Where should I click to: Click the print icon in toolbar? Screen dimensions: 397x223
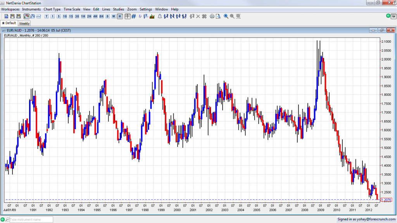[212, 16]
